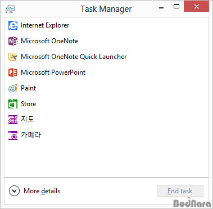This screenshot has height=209, width=213.
Task: Close the Task Manager window
Action: tap(196, 6)
